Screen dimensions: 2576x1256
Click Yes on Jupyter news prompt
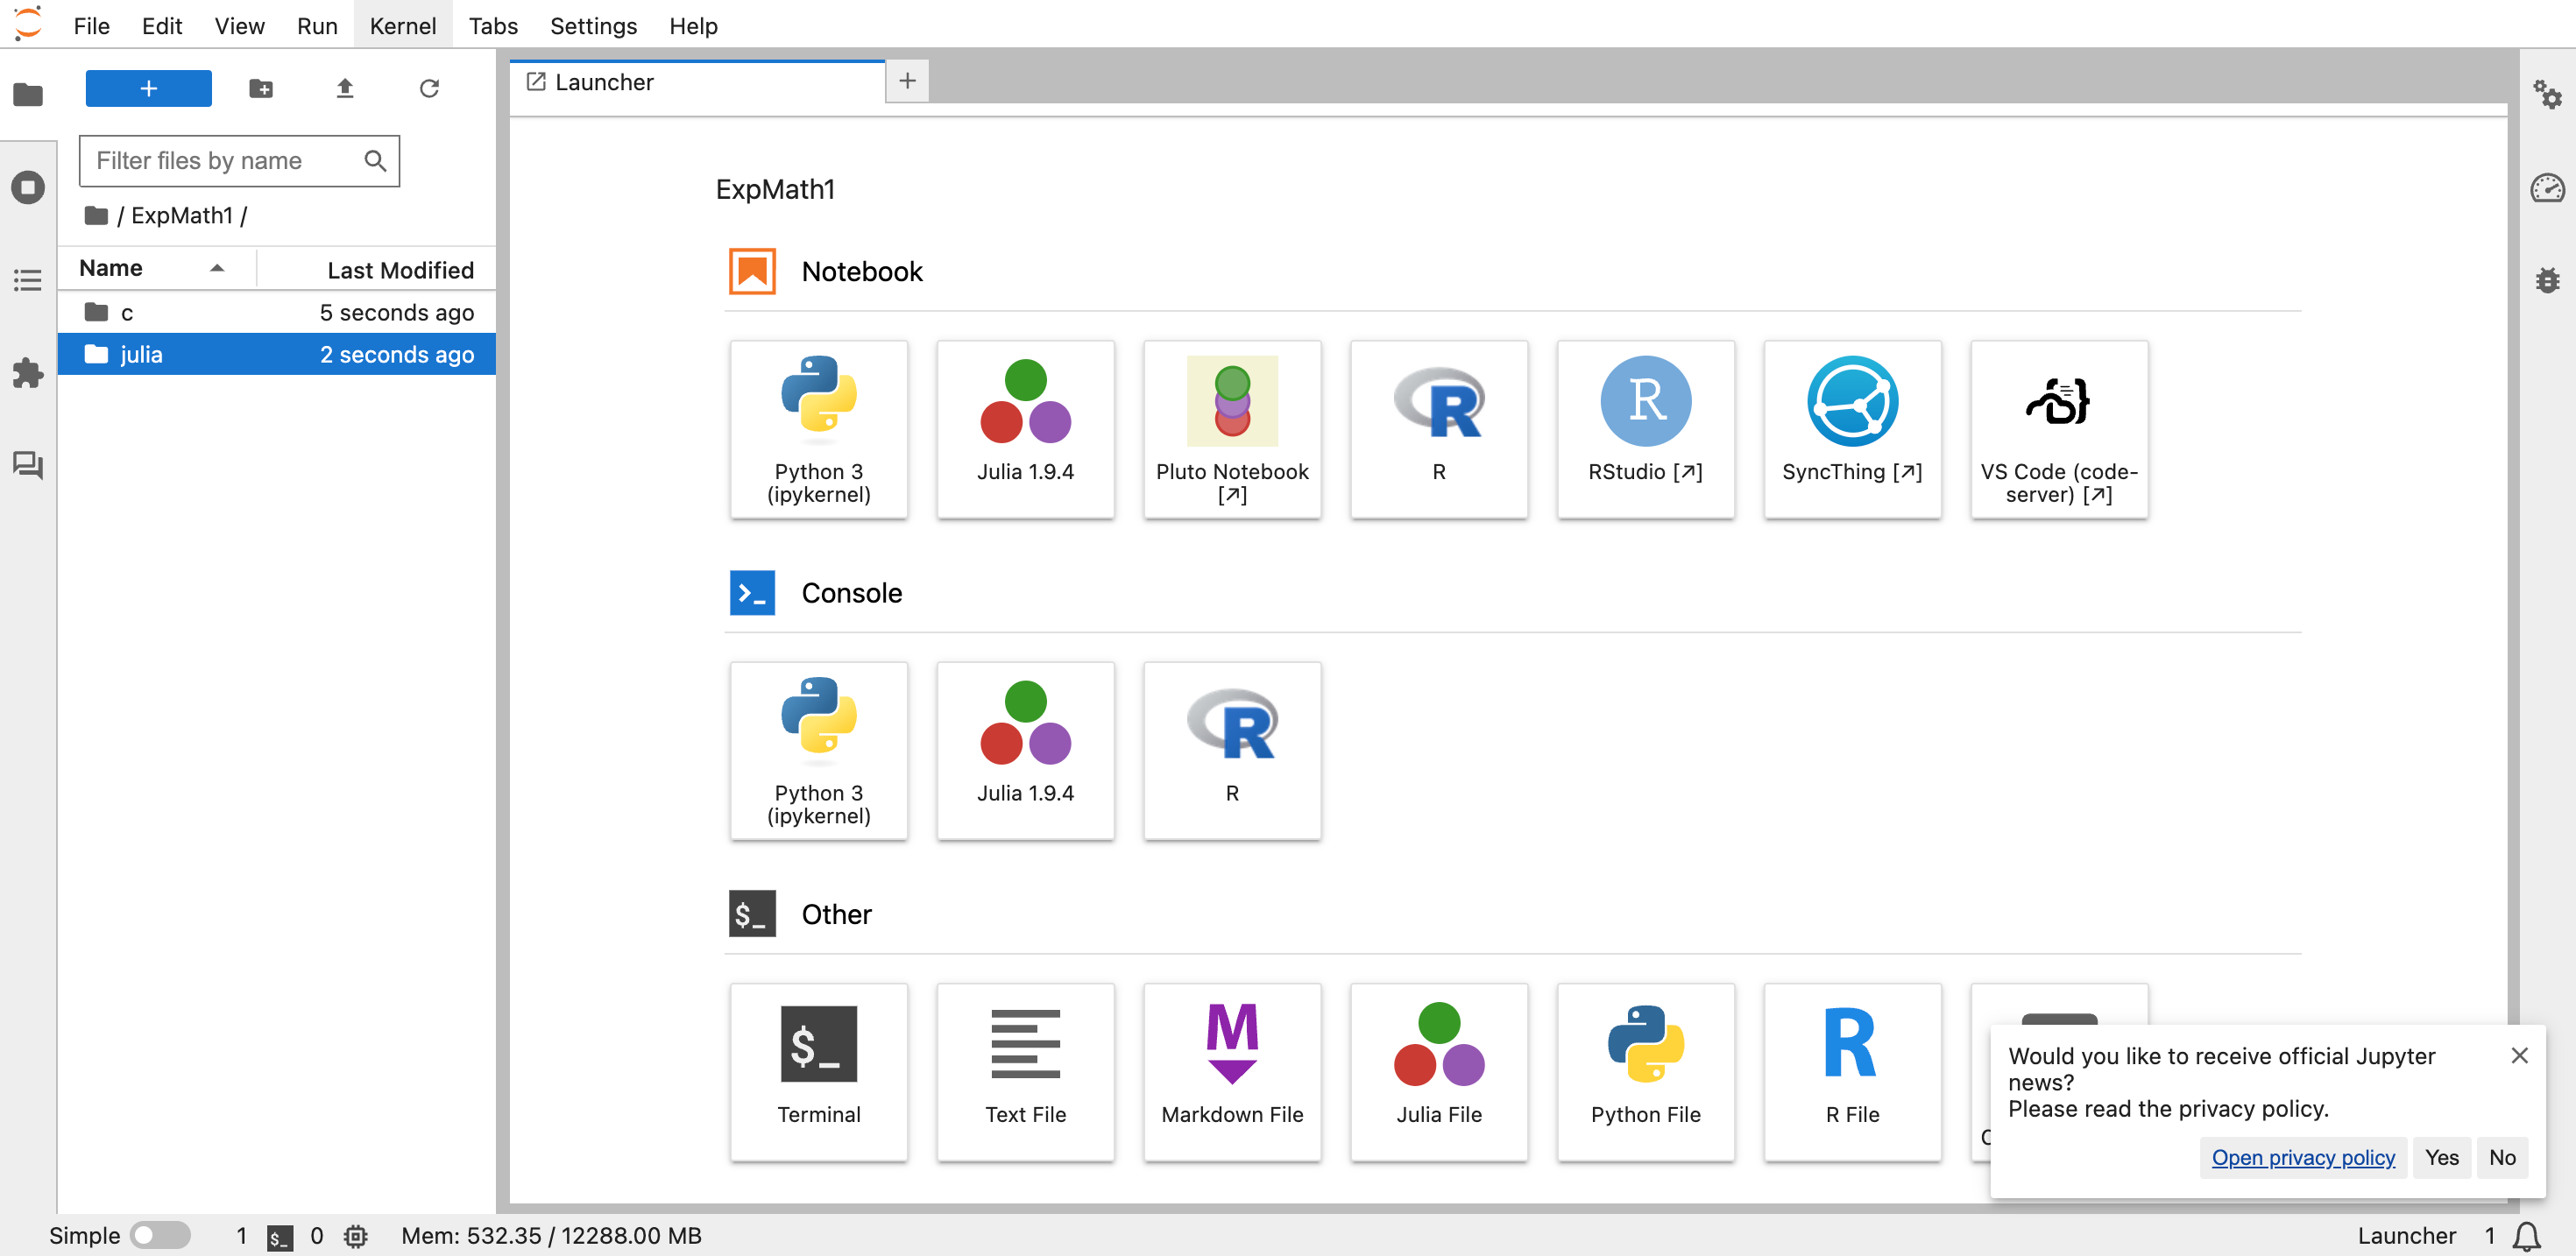[2441, 1157]
